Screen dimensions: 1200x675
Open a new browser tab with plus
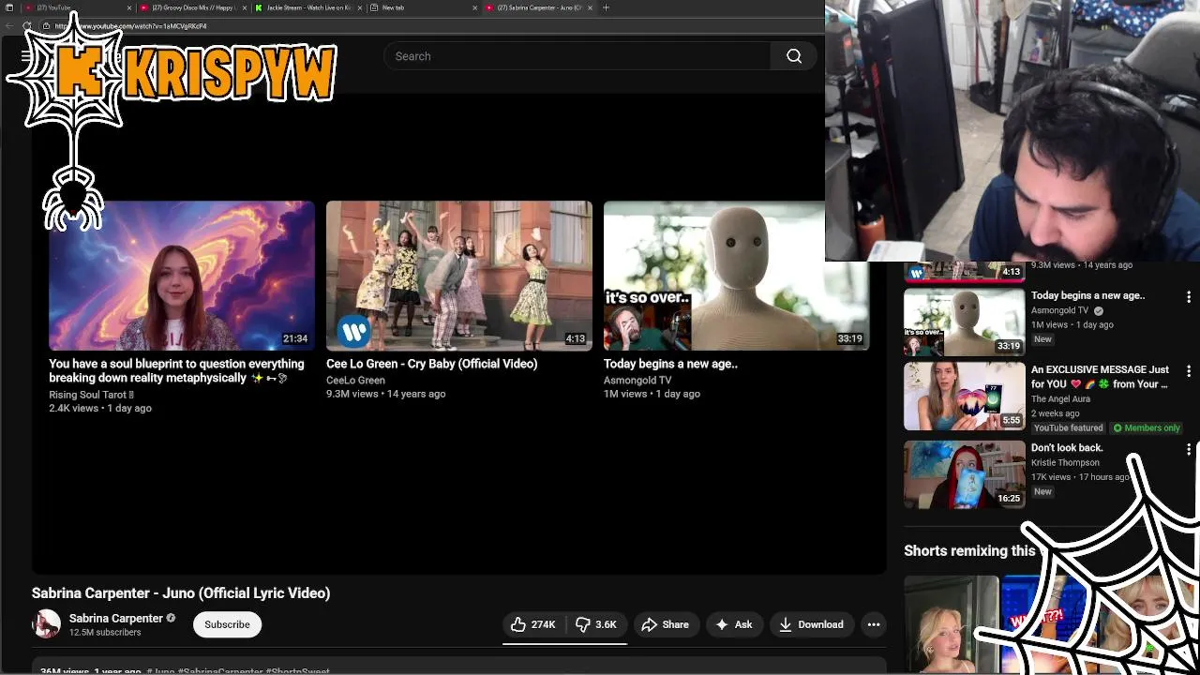(x=606, y=7)
